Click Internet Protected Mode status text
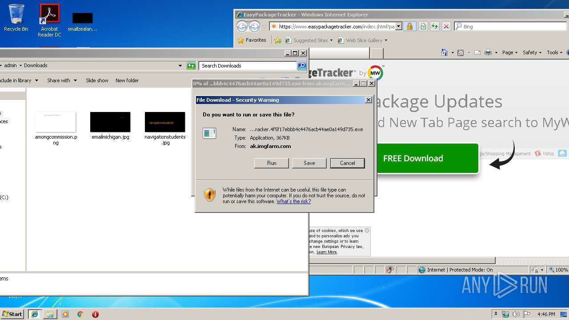Viewport: 569px width, 320px height. coord(460,270)
